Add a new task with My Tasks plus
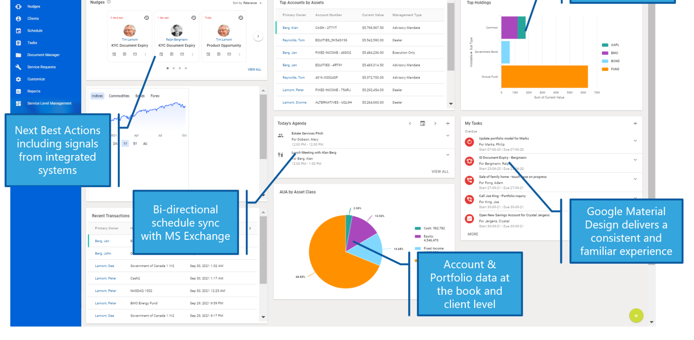 click(635, 123)
